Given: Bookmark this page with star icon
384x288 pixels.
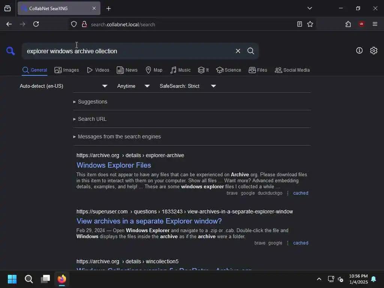Looking at the screenshot, I should tap(310, 24).
